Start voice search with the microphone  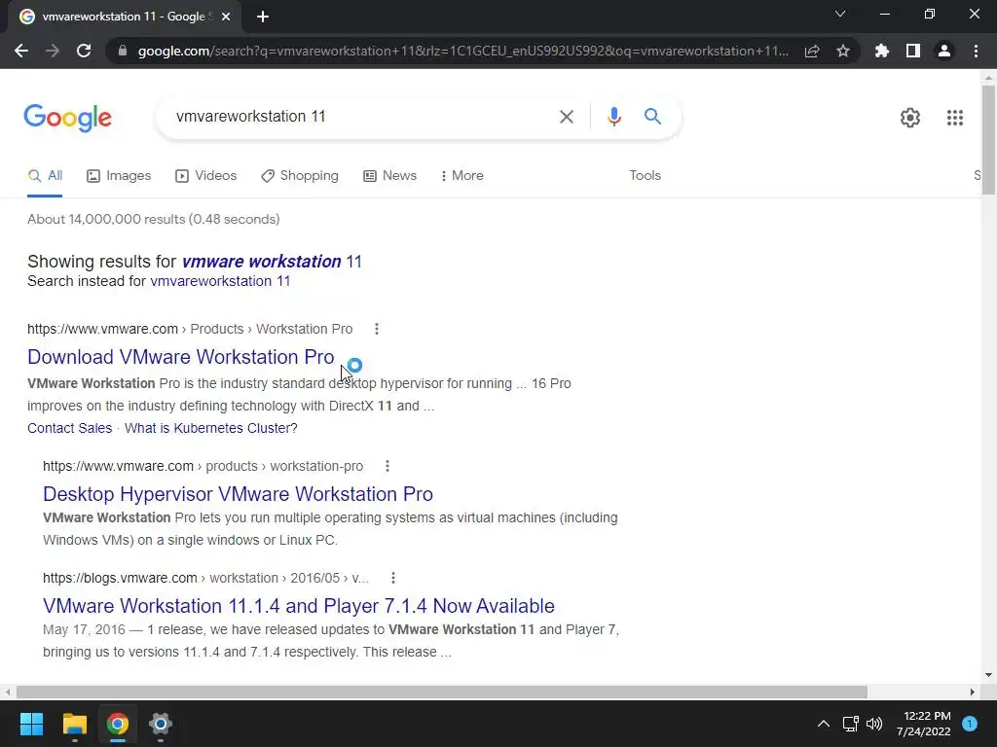613,117
